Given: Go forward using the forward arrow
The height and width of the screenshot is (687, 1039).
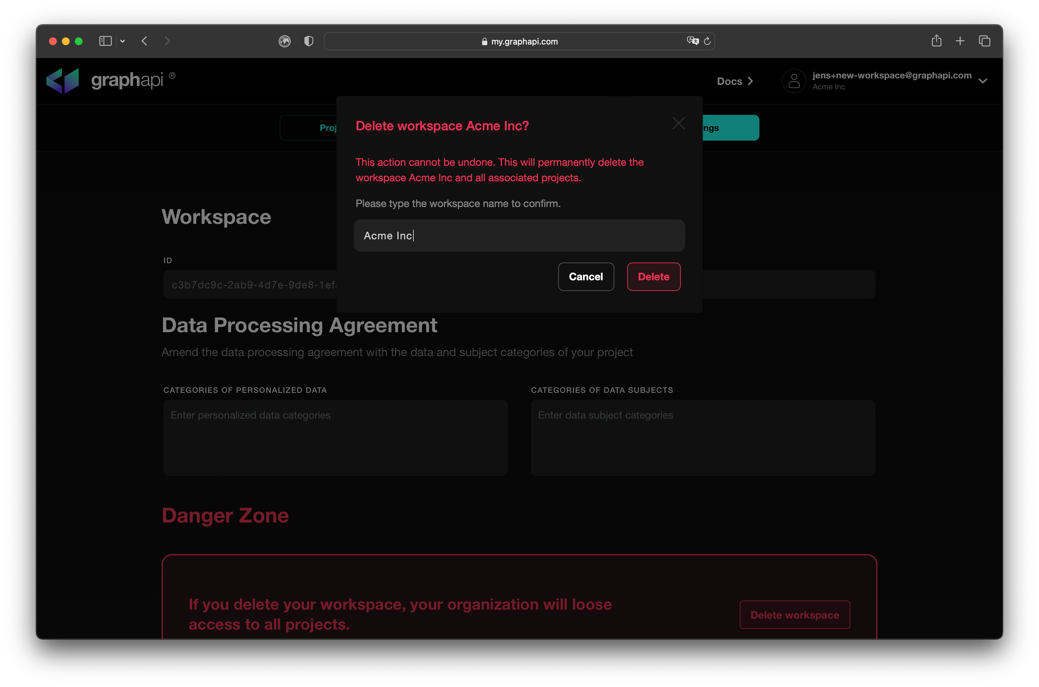Looking at the screenshot, I should (x=167, y=41).
